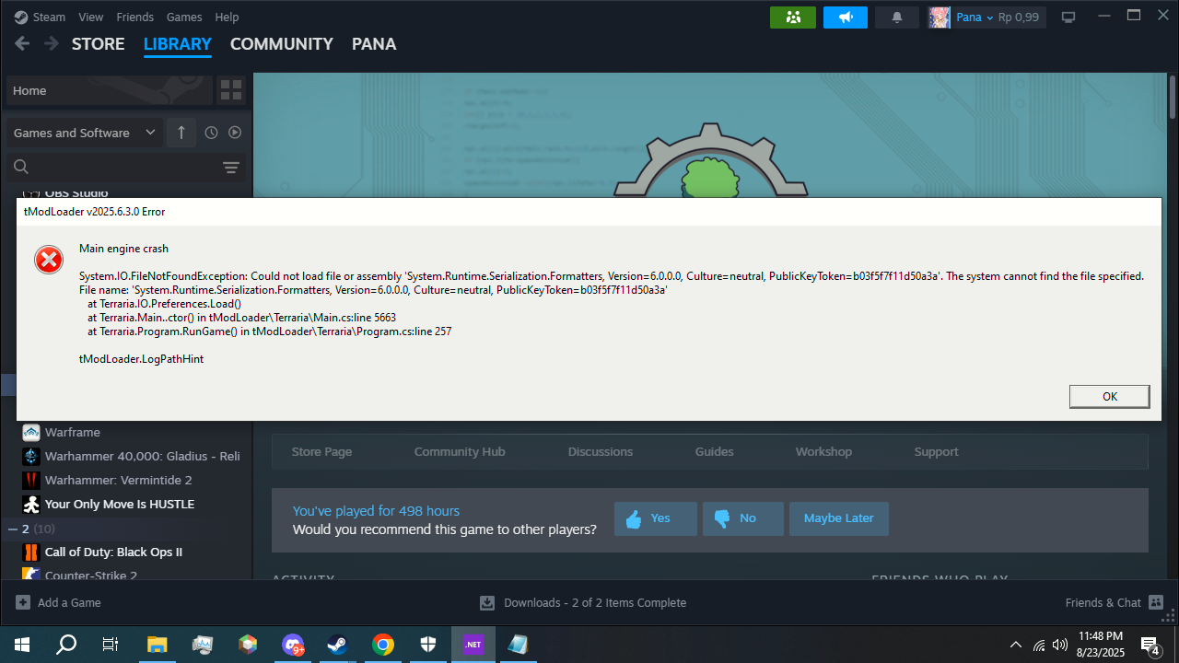Click the library search field
Screen dimensions: 1179x663
point(112,167)
